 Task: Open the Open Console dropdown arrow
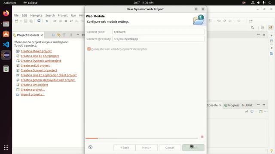(x=266, y=112)
